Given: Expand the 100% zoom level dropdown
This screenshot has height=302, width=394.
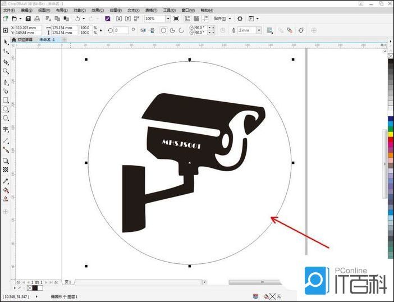Looking at the screenshot, I should (x=167, y=19).
